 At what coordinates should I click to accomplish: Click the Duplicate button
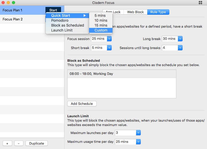37,143
